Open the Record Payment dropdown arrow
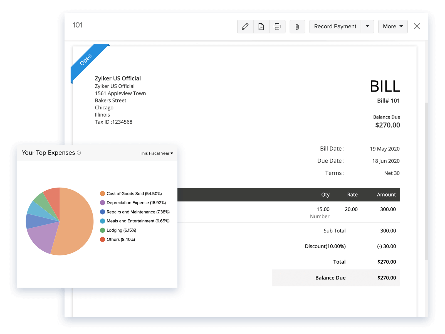 coord(367,26)
